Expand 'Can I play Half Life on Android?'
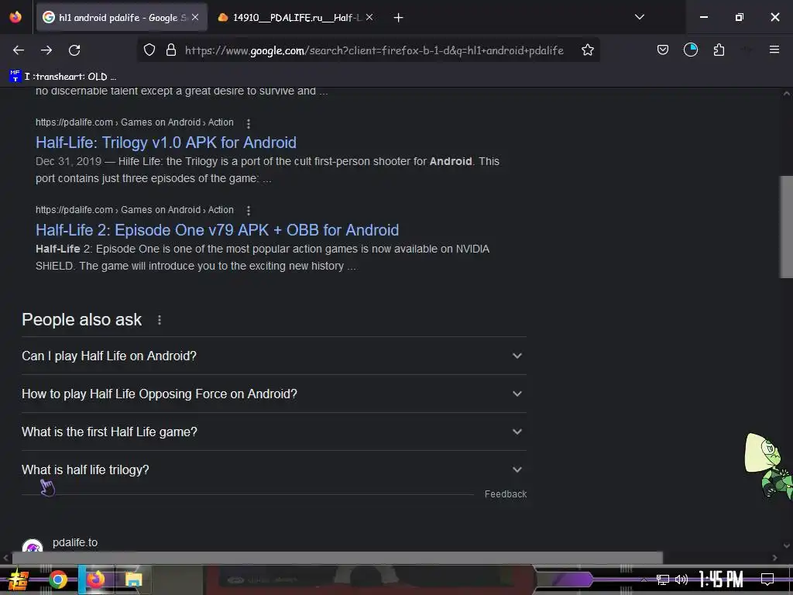 click(274, 356)
